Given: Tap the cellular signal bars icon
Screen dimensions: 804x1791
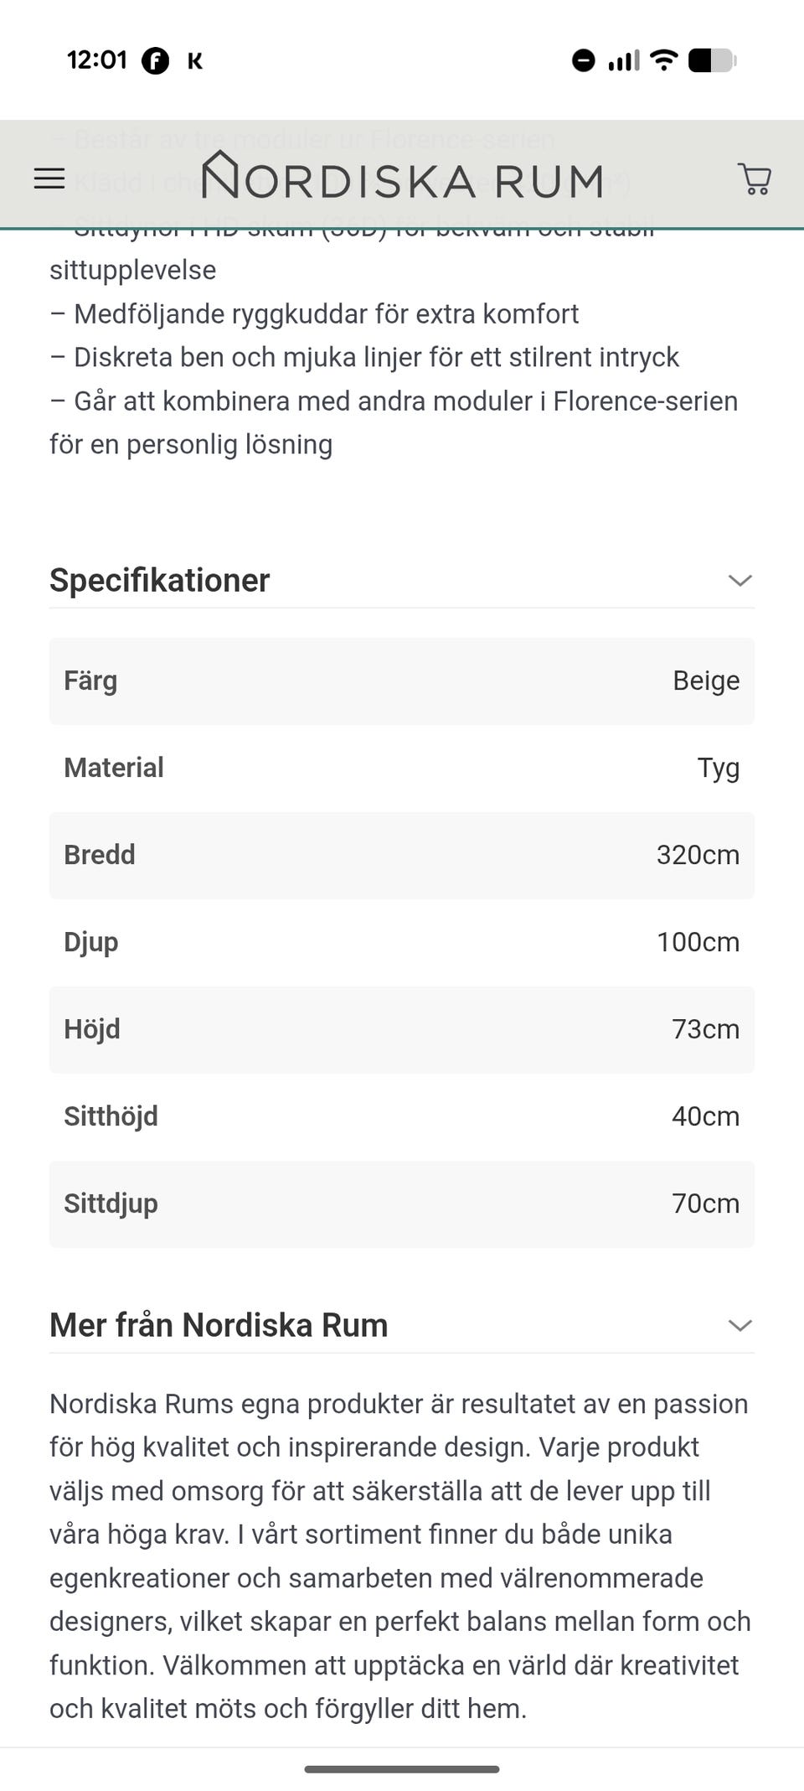Looking at the screenshot, I should [x=624, y=60].
